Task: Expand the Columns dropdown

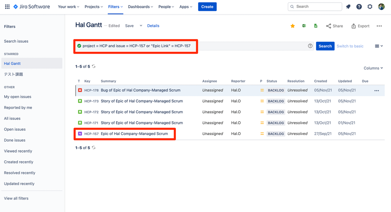Action: tap(373, 68)
